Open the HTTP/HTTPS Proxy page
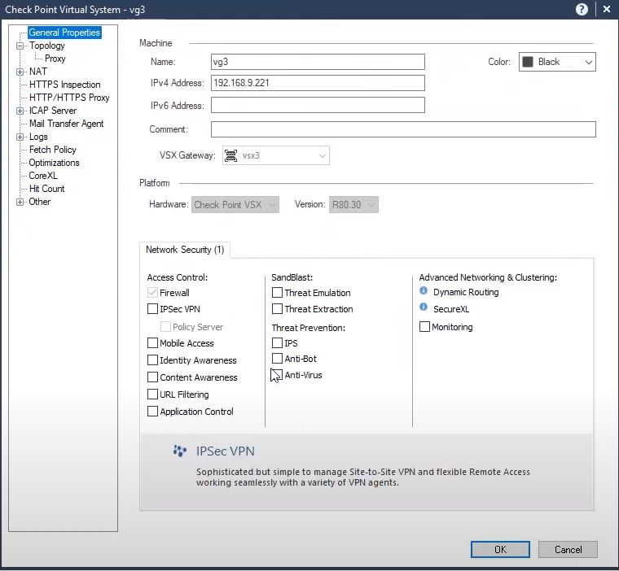Screen dimensions: 619x571 tap(69, 98)
